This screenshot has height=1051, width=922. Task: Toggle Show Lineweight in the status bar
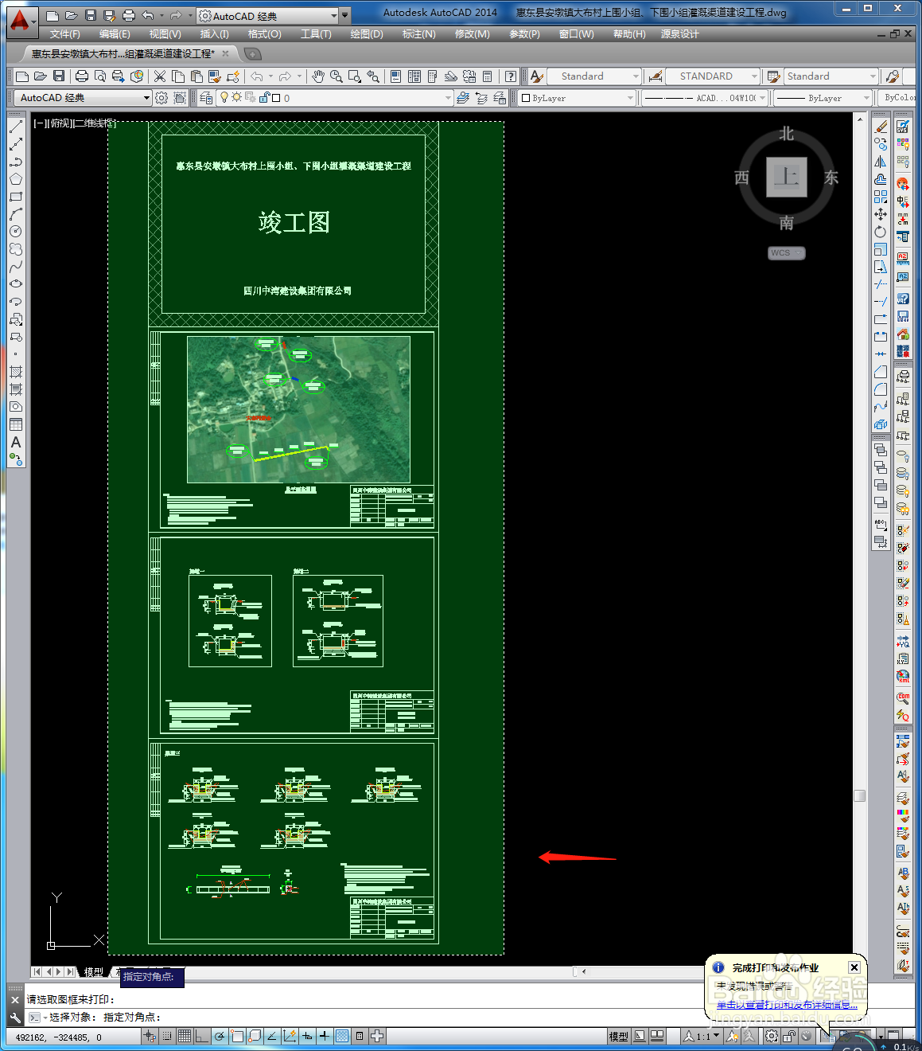(325, 1036)
